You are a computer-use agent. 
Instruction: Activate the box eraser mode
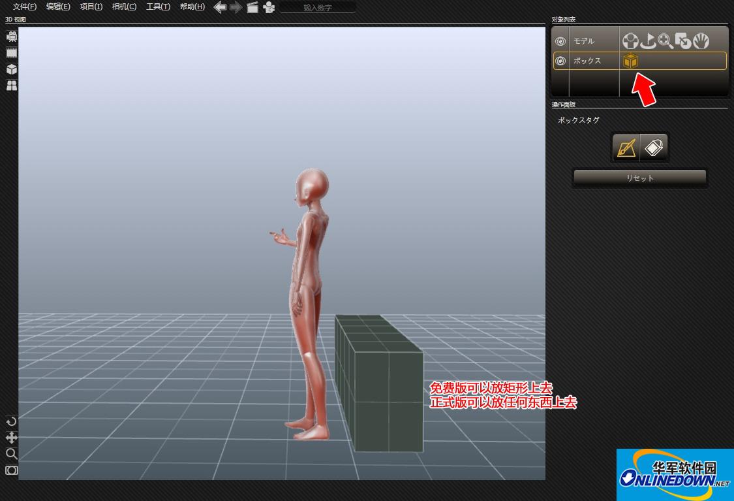654,148
